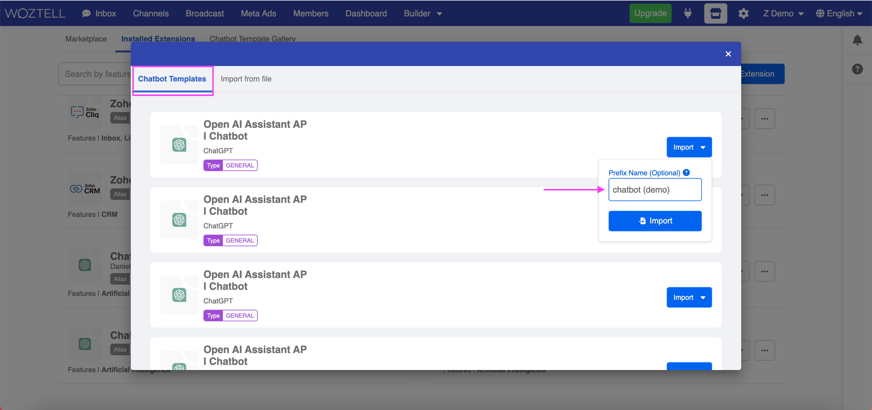Click the Prefix Name help icon
This screenshot has width=872, height=410.
tap(686, 172)
